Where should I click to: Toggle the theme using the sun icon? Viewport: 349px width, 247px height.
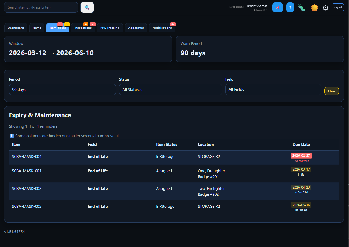click(x=314, y=7)
